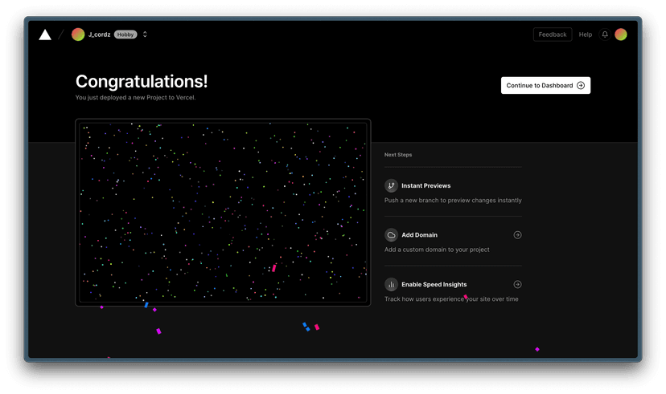Click the arrow beside Enable Speed Insights
Screen dimensions: 666x394
[517, 284]
